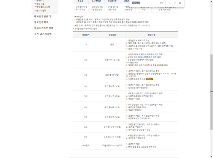Click the 상담내용 column header
Image resolution: width=213 pixels, height=158 pixels.
pos(151,35)
